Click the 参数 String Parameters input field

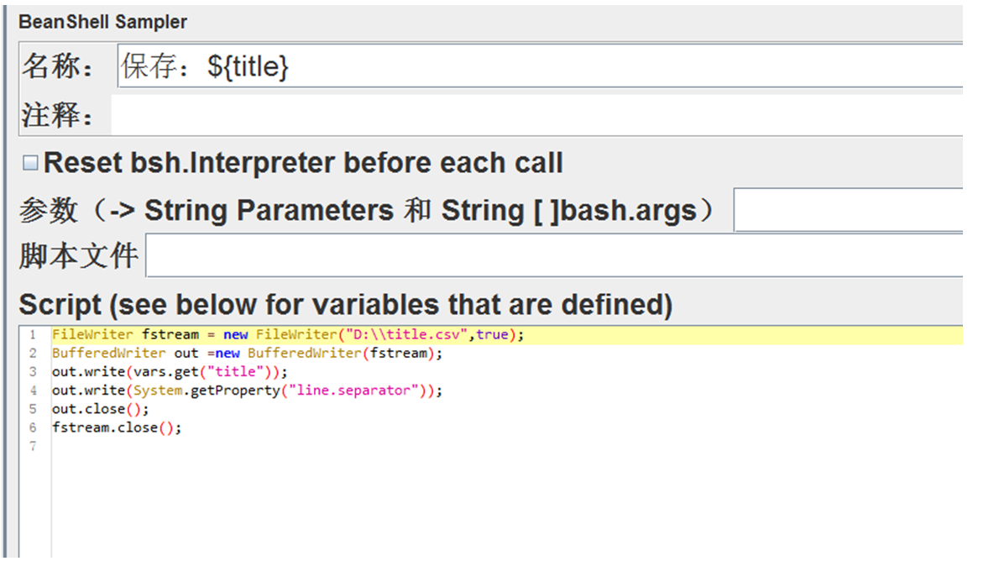tap(848, 210)
